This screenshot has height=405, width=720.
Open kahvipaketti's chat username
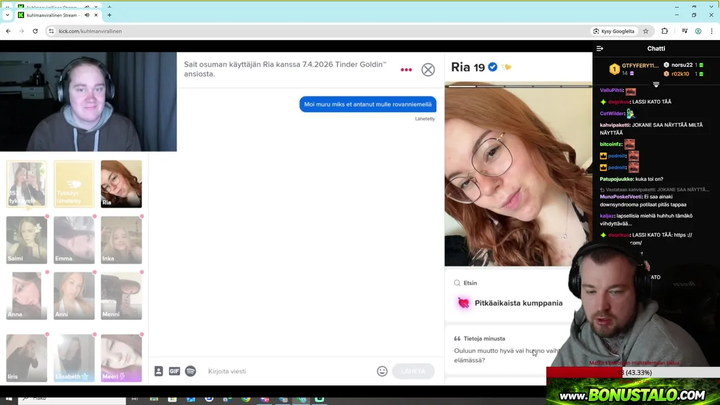615,125
